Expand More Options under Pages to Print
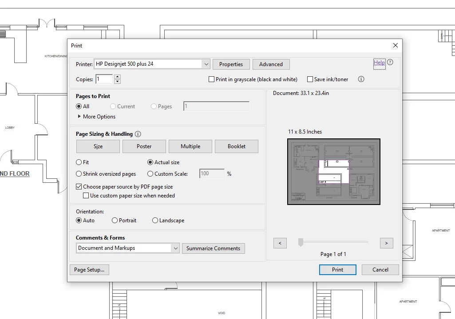 pyautogui.click(x=96, y=117)
